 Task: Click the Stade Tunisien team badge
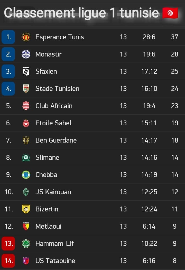[26, 89]
